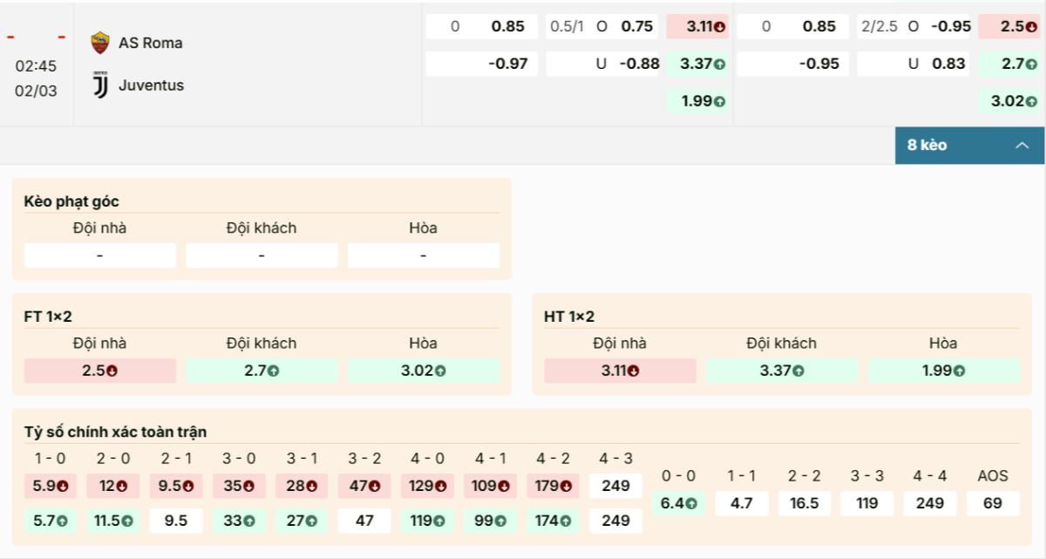
Task: Select HT 1×2 home odds 3.11
Action: click(x=620, y=371)
